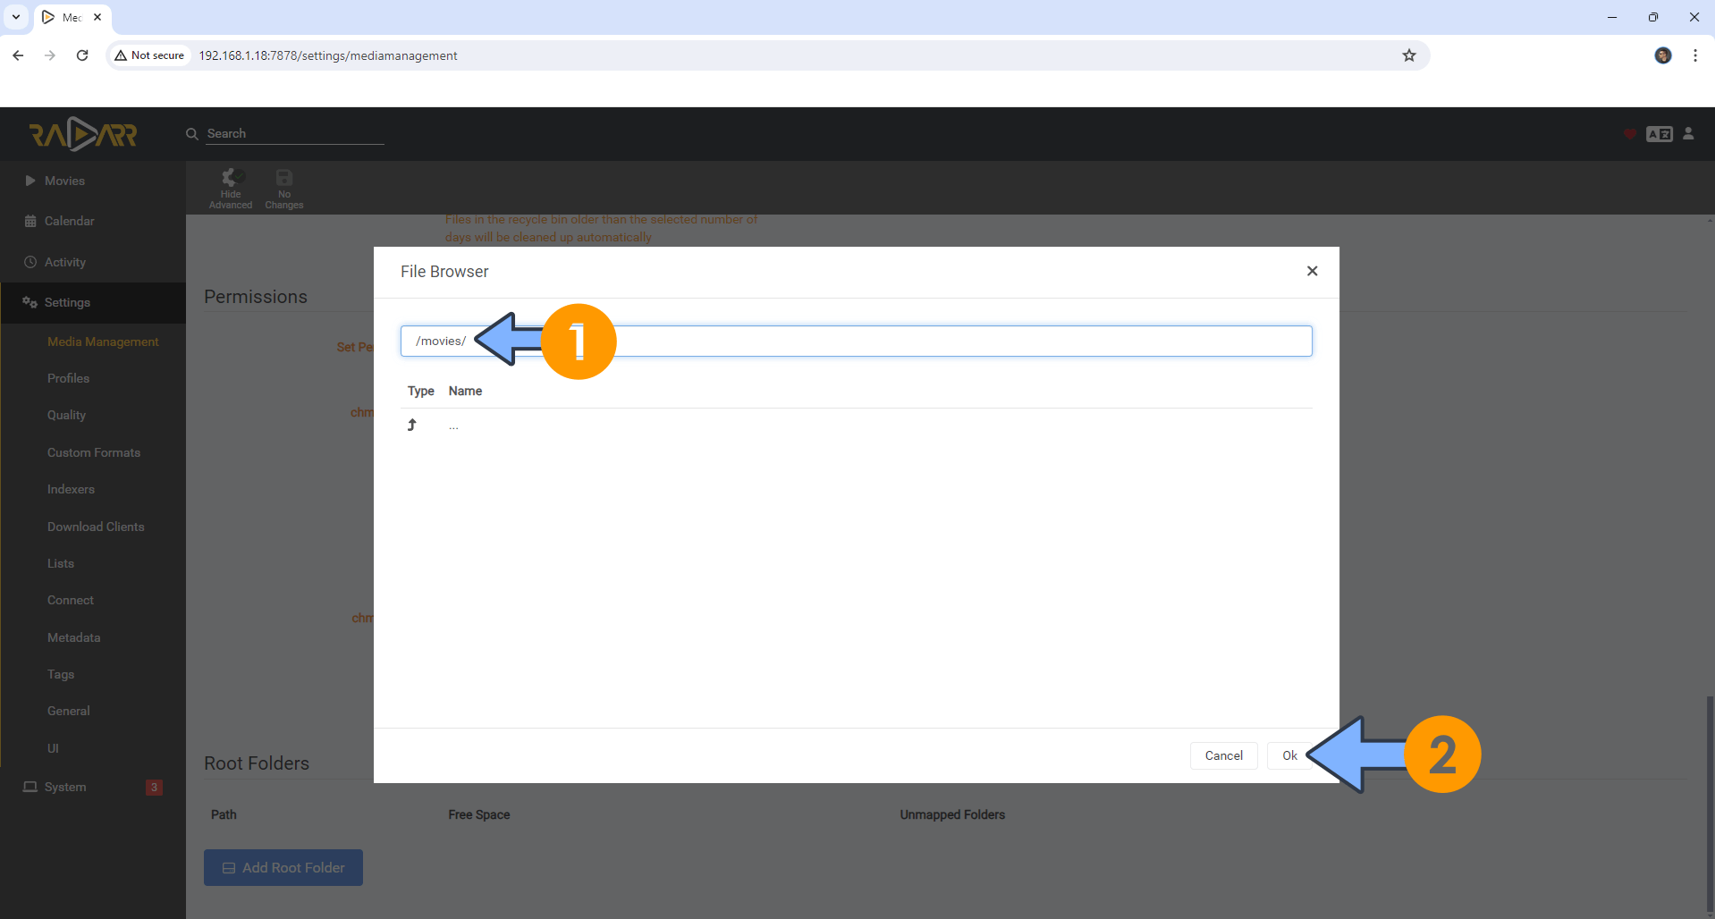Toggle the bookmark star in address bar

[1409, 55]
